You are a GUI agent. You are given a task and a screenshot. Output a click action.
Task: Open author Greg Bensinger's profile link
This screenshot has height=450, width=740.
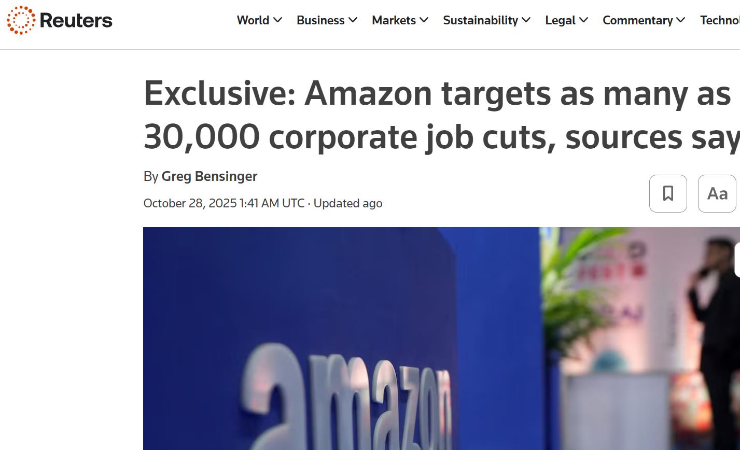click(x=210, y=176)
